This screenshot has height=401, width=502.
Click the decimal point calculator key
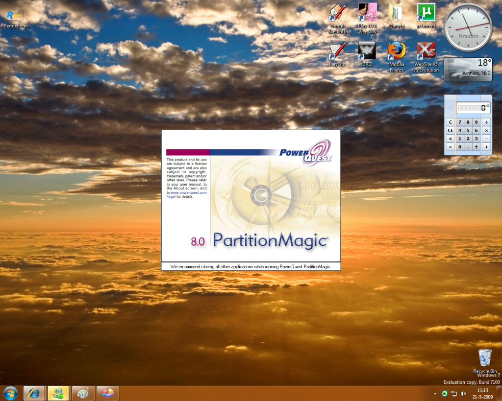(x=468, y=147)
